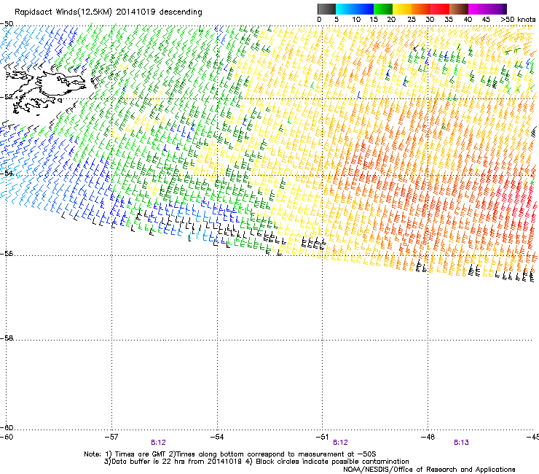Select the dark purple 45-50 knots legend segment
This screenshot has height=474, width=539.
pyautogui.click(x=497, y=9)
